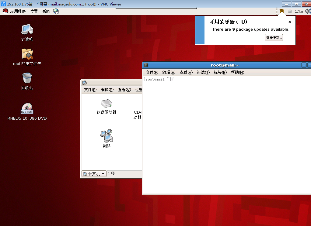
Task: Click the 可用的更新 notification title
Action: (228, 22)
